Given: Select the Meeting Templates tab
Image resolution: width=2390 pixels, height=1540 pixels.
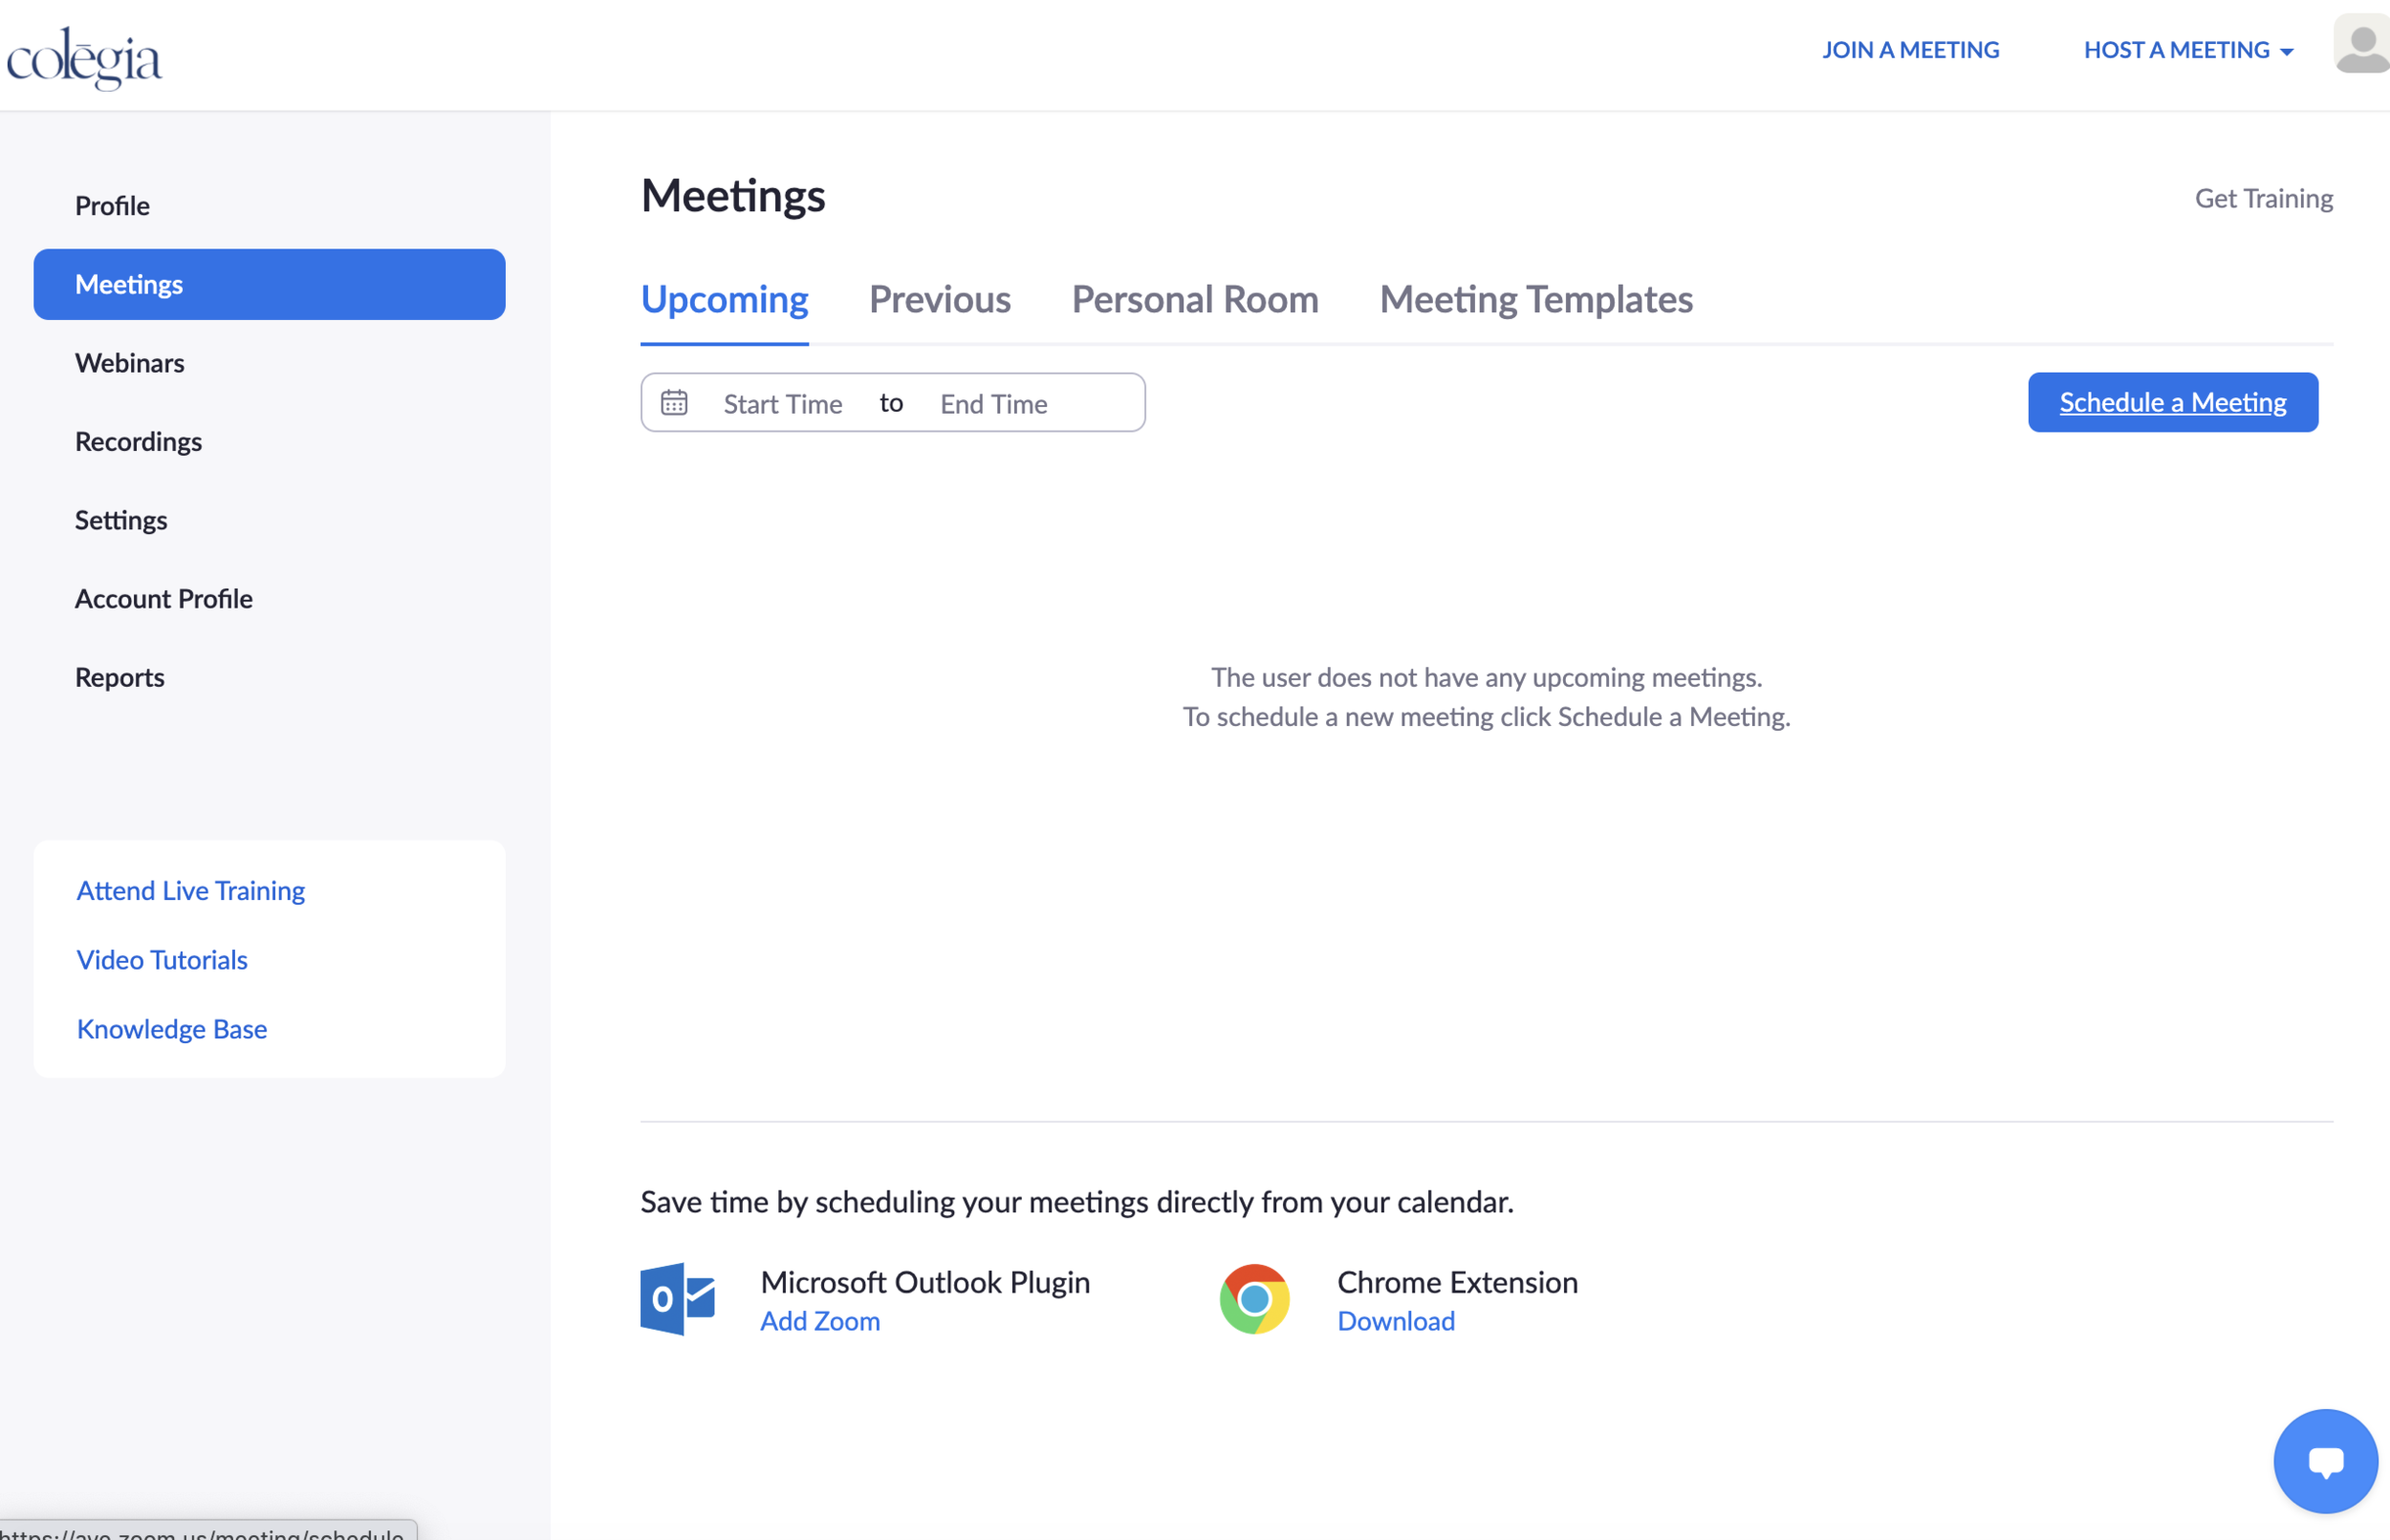Looking at the screenshot, I should point(1534,299).
